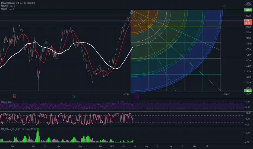Select the FullStoch indicator label
253x149 pixels.
tap(8, 115)
